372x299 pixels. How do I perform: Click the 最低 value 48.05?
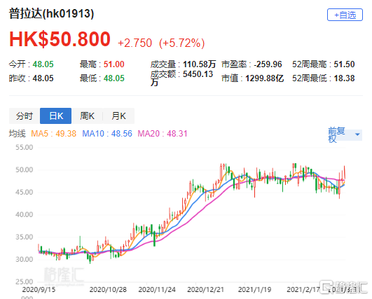pos(114,78)
